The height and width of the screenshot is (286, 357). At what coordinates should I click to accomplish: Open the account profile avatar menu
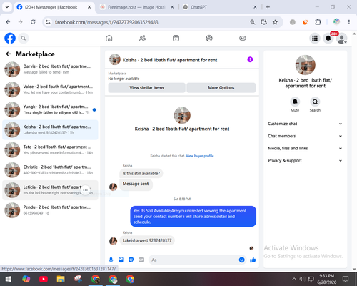click(x=341, y=39)
